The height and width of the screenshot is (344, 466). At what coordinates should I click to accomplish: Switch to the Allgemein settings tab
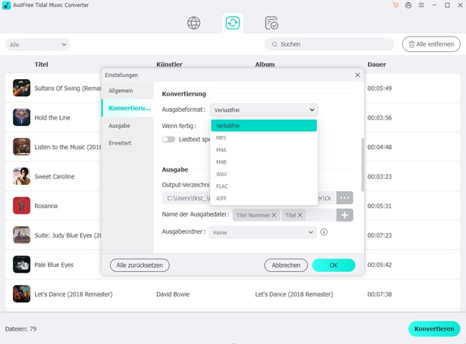point(127,91)
